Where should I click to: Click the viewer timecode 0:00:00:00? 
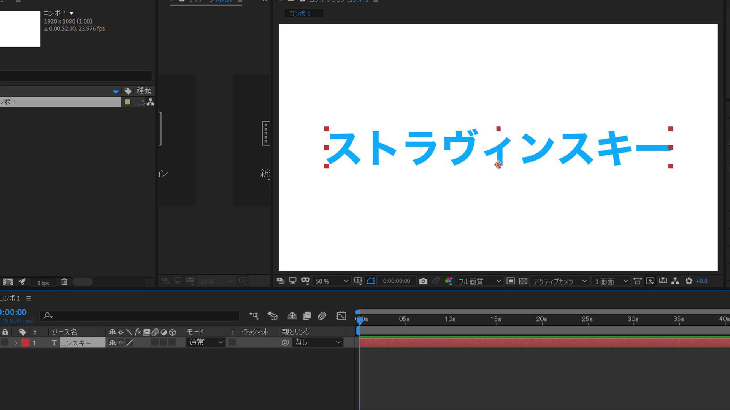coord(397,281)
